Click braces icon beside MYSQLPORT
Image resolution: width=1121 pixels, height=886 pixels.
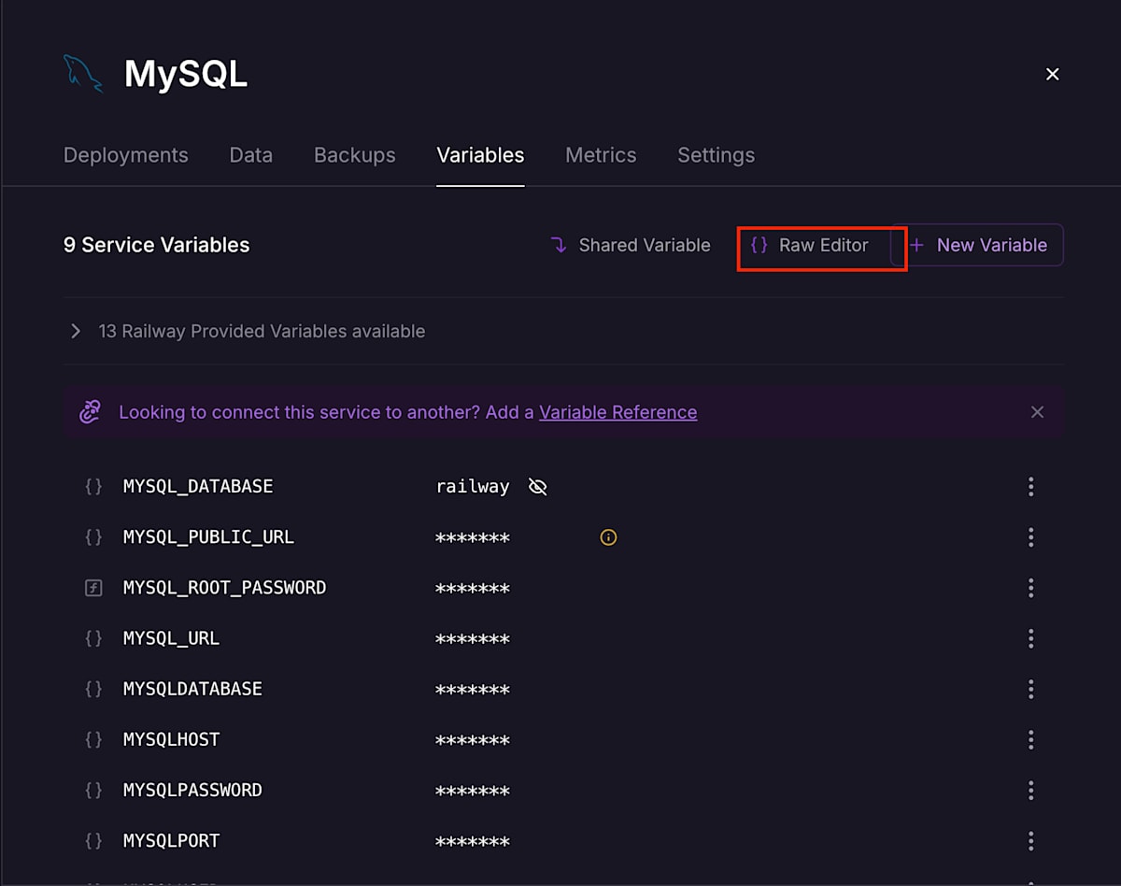click(x=93, y=840)
